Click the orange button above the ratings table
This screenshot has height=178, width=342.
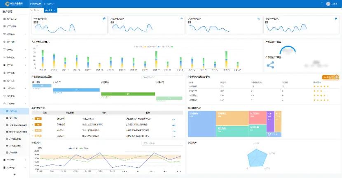click(330, 77)
